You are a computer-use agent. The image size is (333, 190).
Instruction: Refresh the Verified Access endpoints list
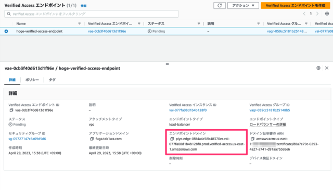click(x=220, y=6)
